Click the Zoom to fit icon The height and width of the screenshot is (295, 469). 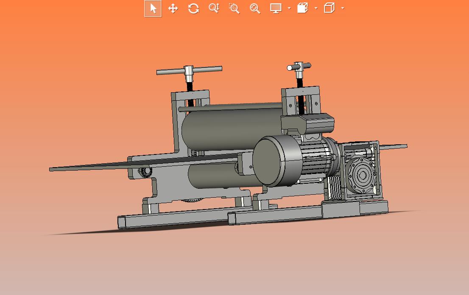tap(255, 8)
